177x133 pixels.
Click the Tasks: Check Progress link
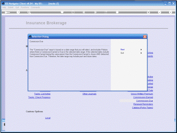point(39,97)
